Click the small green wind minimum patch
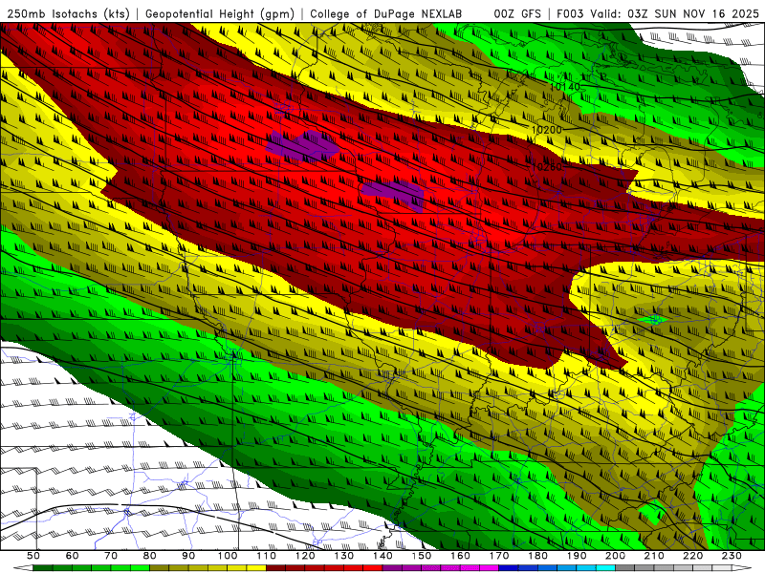This screenshot has height=573, width=765. point(652,320)
